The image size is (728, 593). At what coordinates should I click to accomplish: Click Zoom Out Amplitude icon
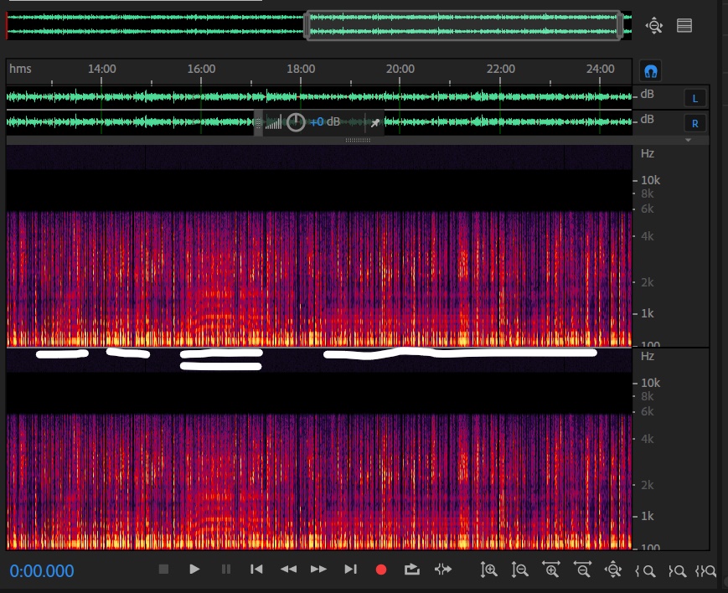(x=519, y=570)
